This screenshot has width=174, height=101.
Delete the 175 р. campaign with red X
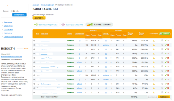(x=168, y=75)
